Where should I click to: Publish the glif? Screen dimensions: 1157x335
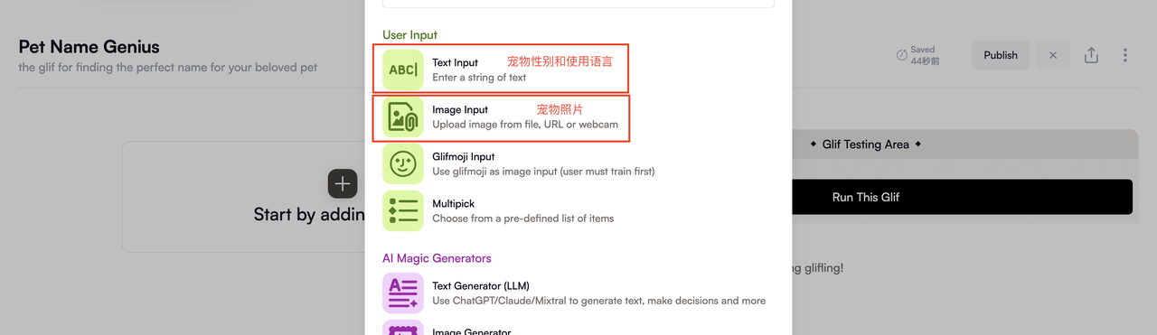1001,55
